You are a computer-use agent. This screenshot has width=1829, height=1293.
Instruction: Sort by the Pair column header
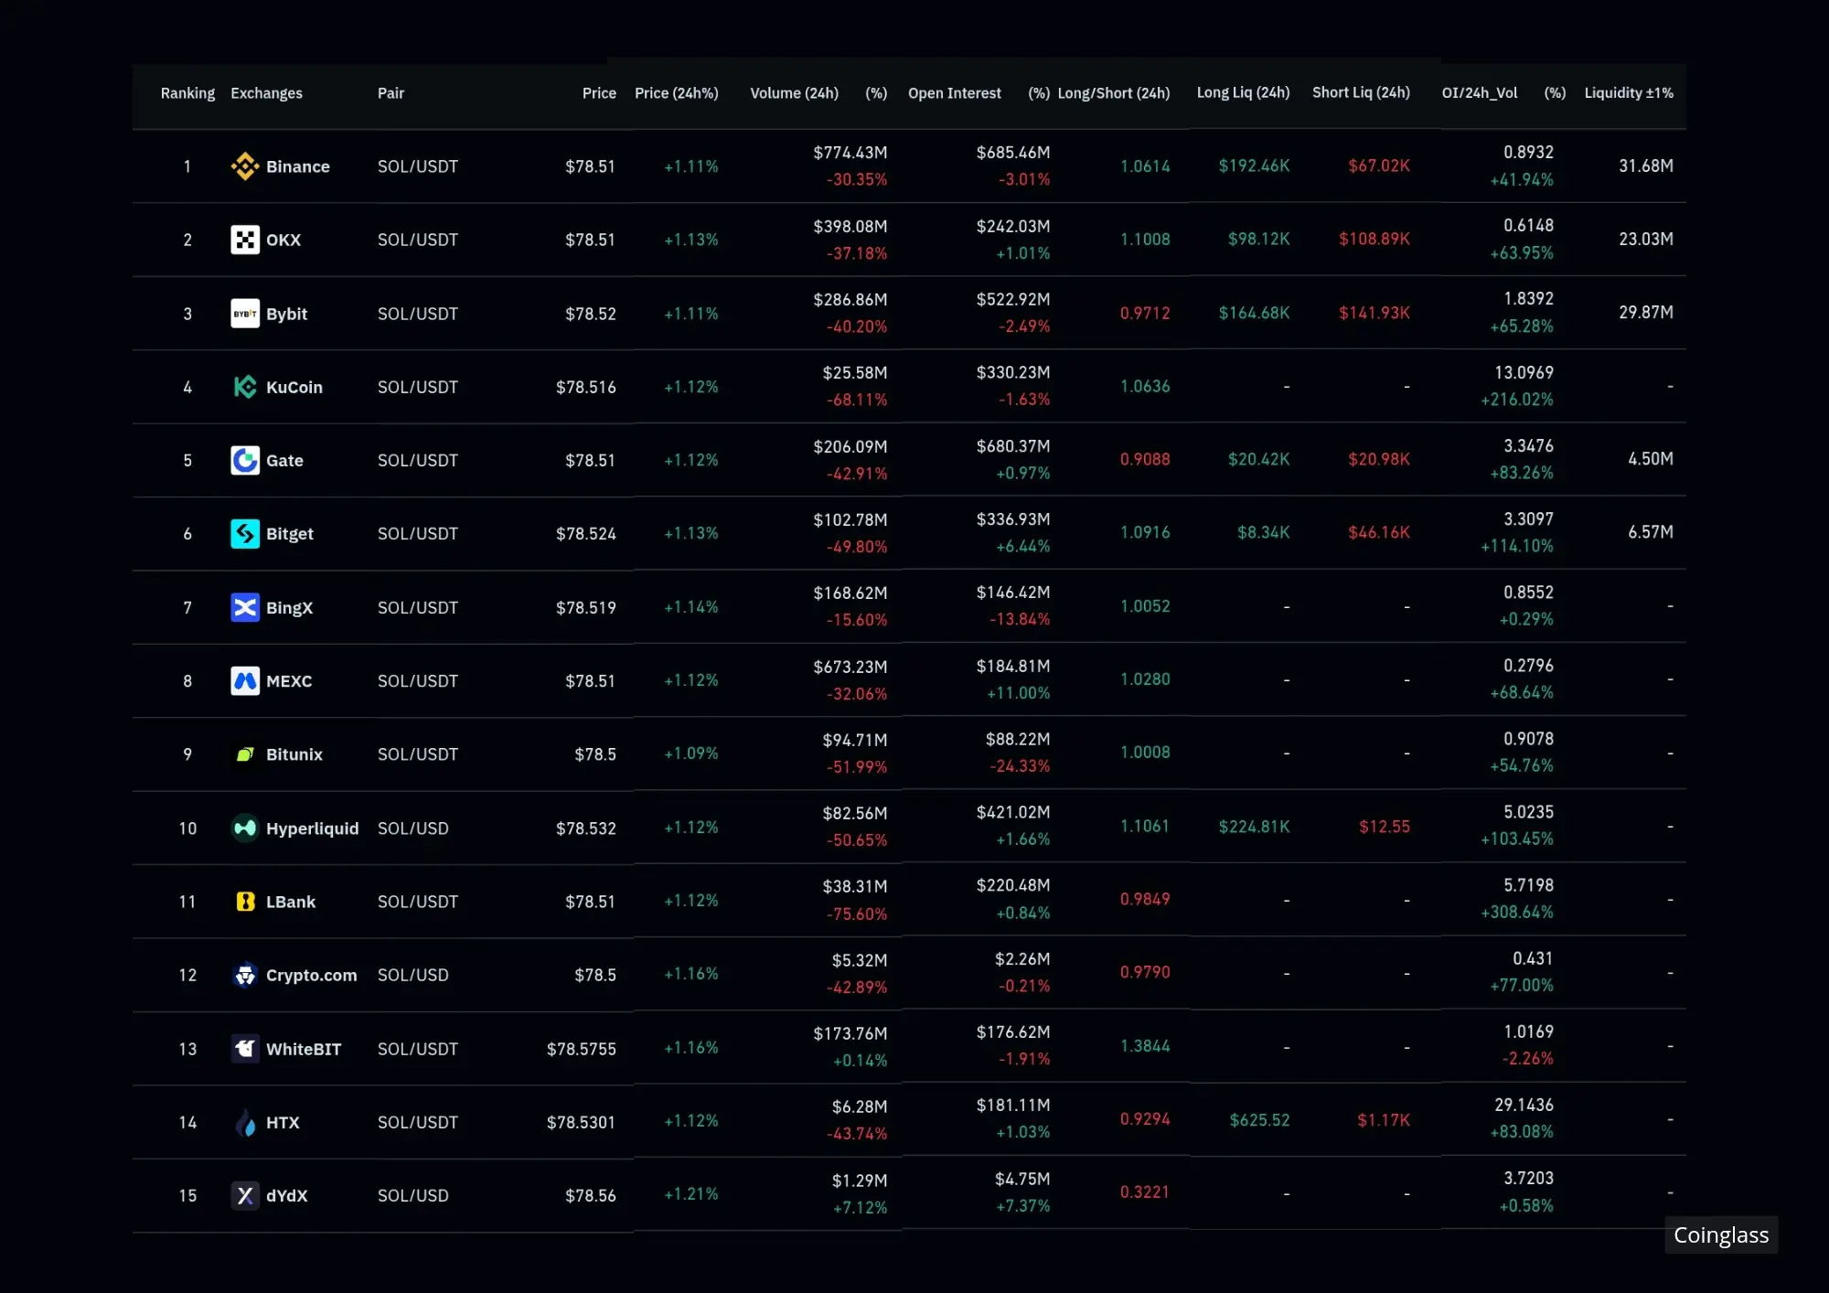[390, 93]
